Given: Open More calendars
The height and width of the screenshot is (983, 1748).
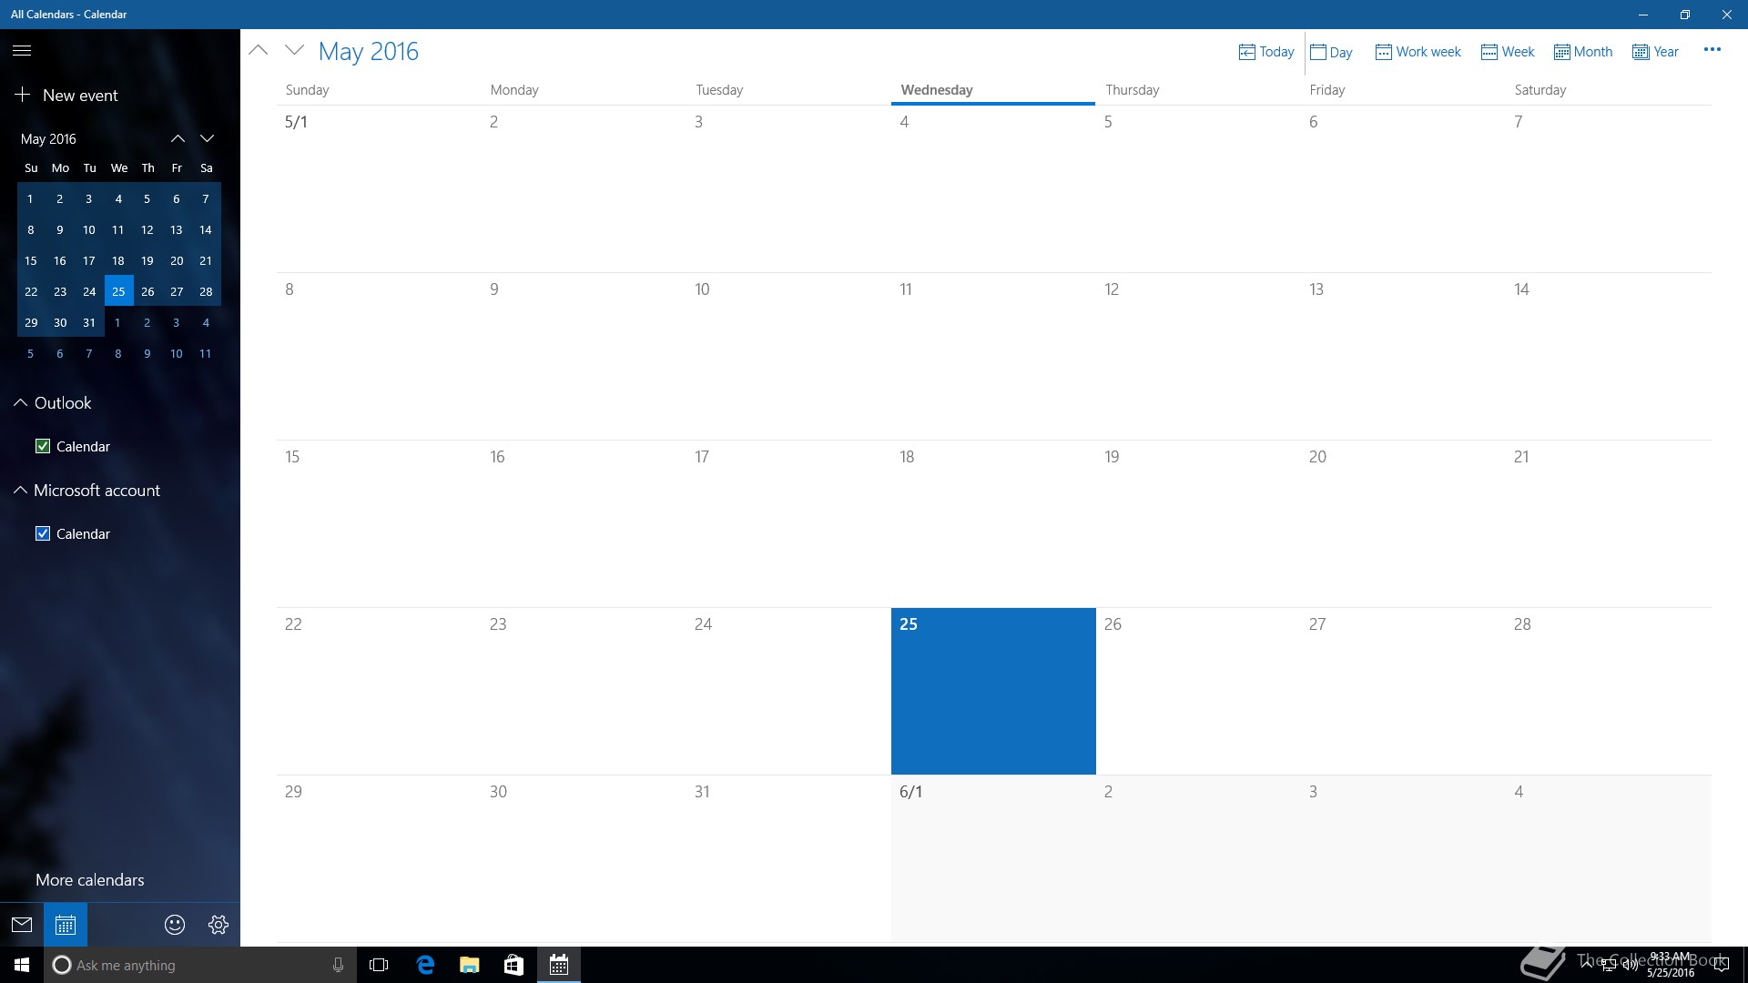Looking at the screenshot, I should coord(90,879).
